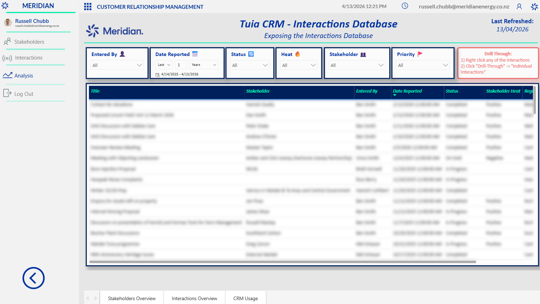Screen dimensions: 540x304
Task: Click the Meridian logo beside the MERIDIAN sidebar title
Action: (5, 6)
